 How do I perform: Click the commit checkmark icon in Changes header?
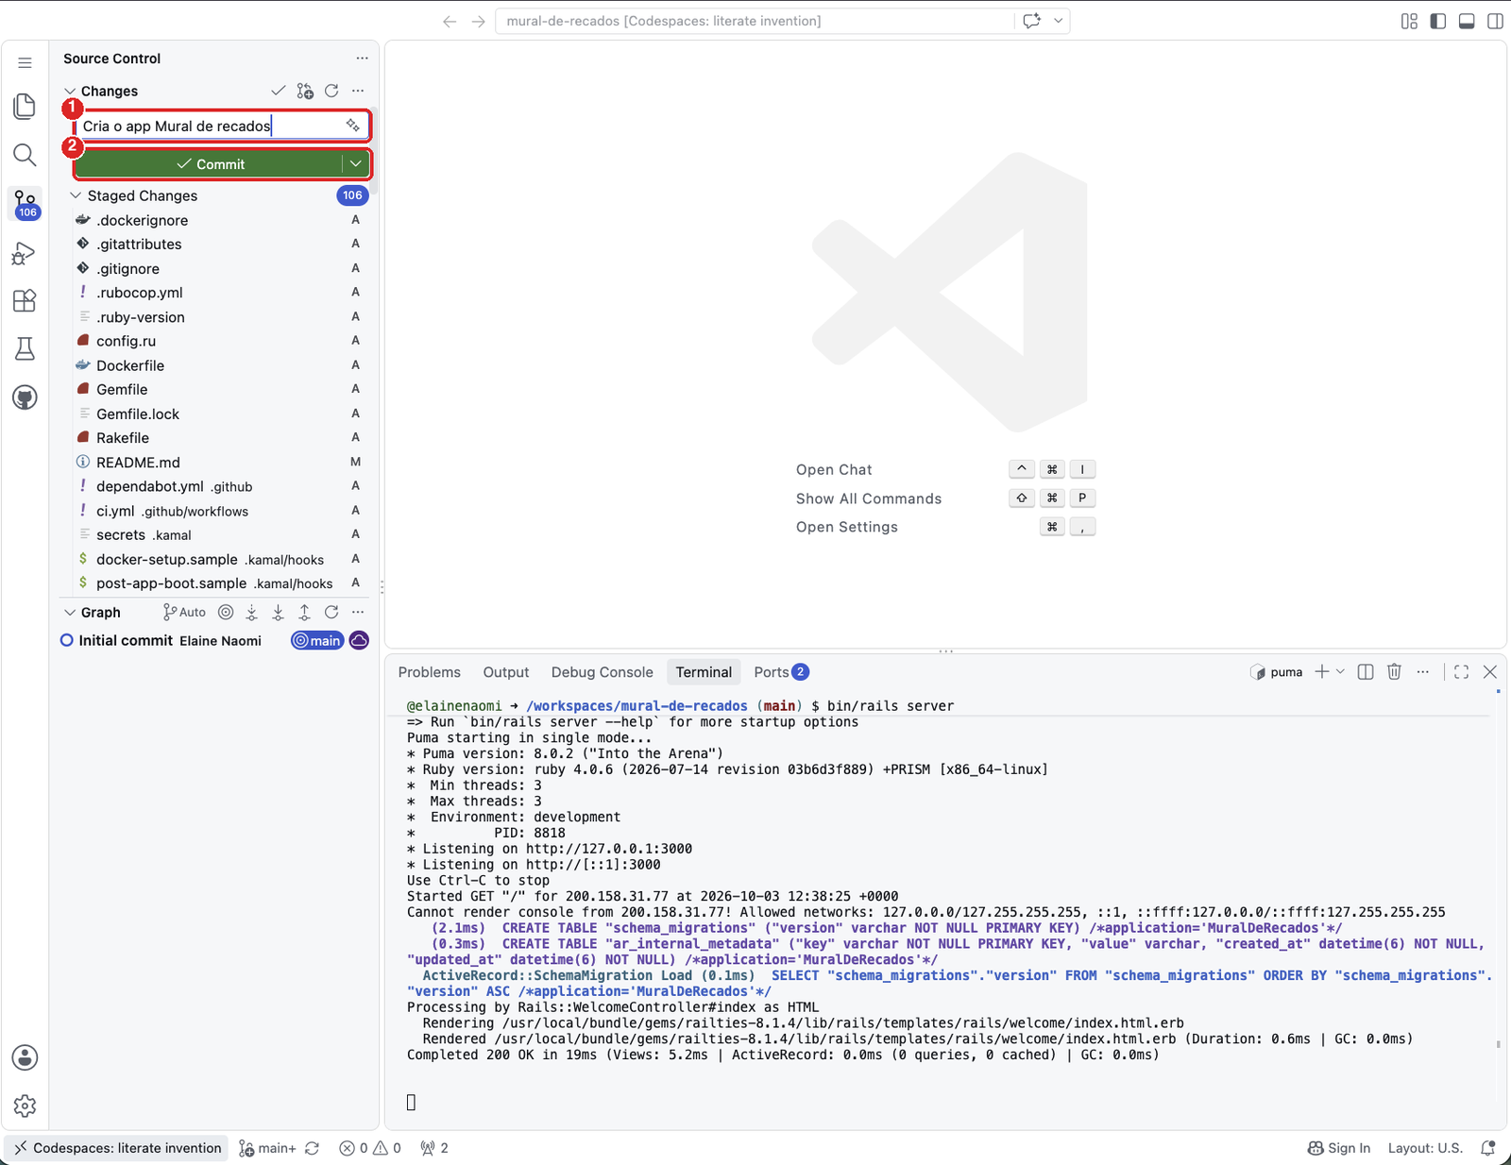(x=278, y=91)
